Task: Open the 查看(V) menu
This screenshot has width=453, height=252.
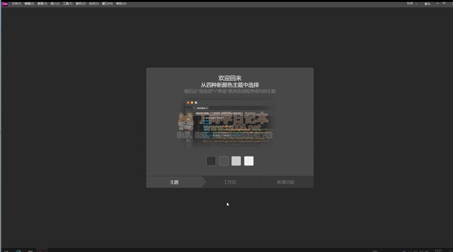Action: click(x=42, y=4)
